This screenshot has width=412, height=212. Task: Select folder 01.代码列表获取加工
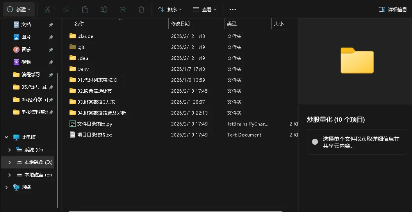(99, 80)
